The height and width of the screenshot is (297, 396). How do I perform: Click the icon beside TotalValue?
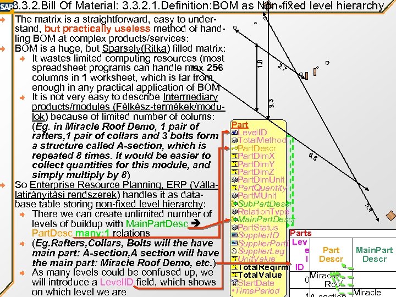[x=234, y=275]
